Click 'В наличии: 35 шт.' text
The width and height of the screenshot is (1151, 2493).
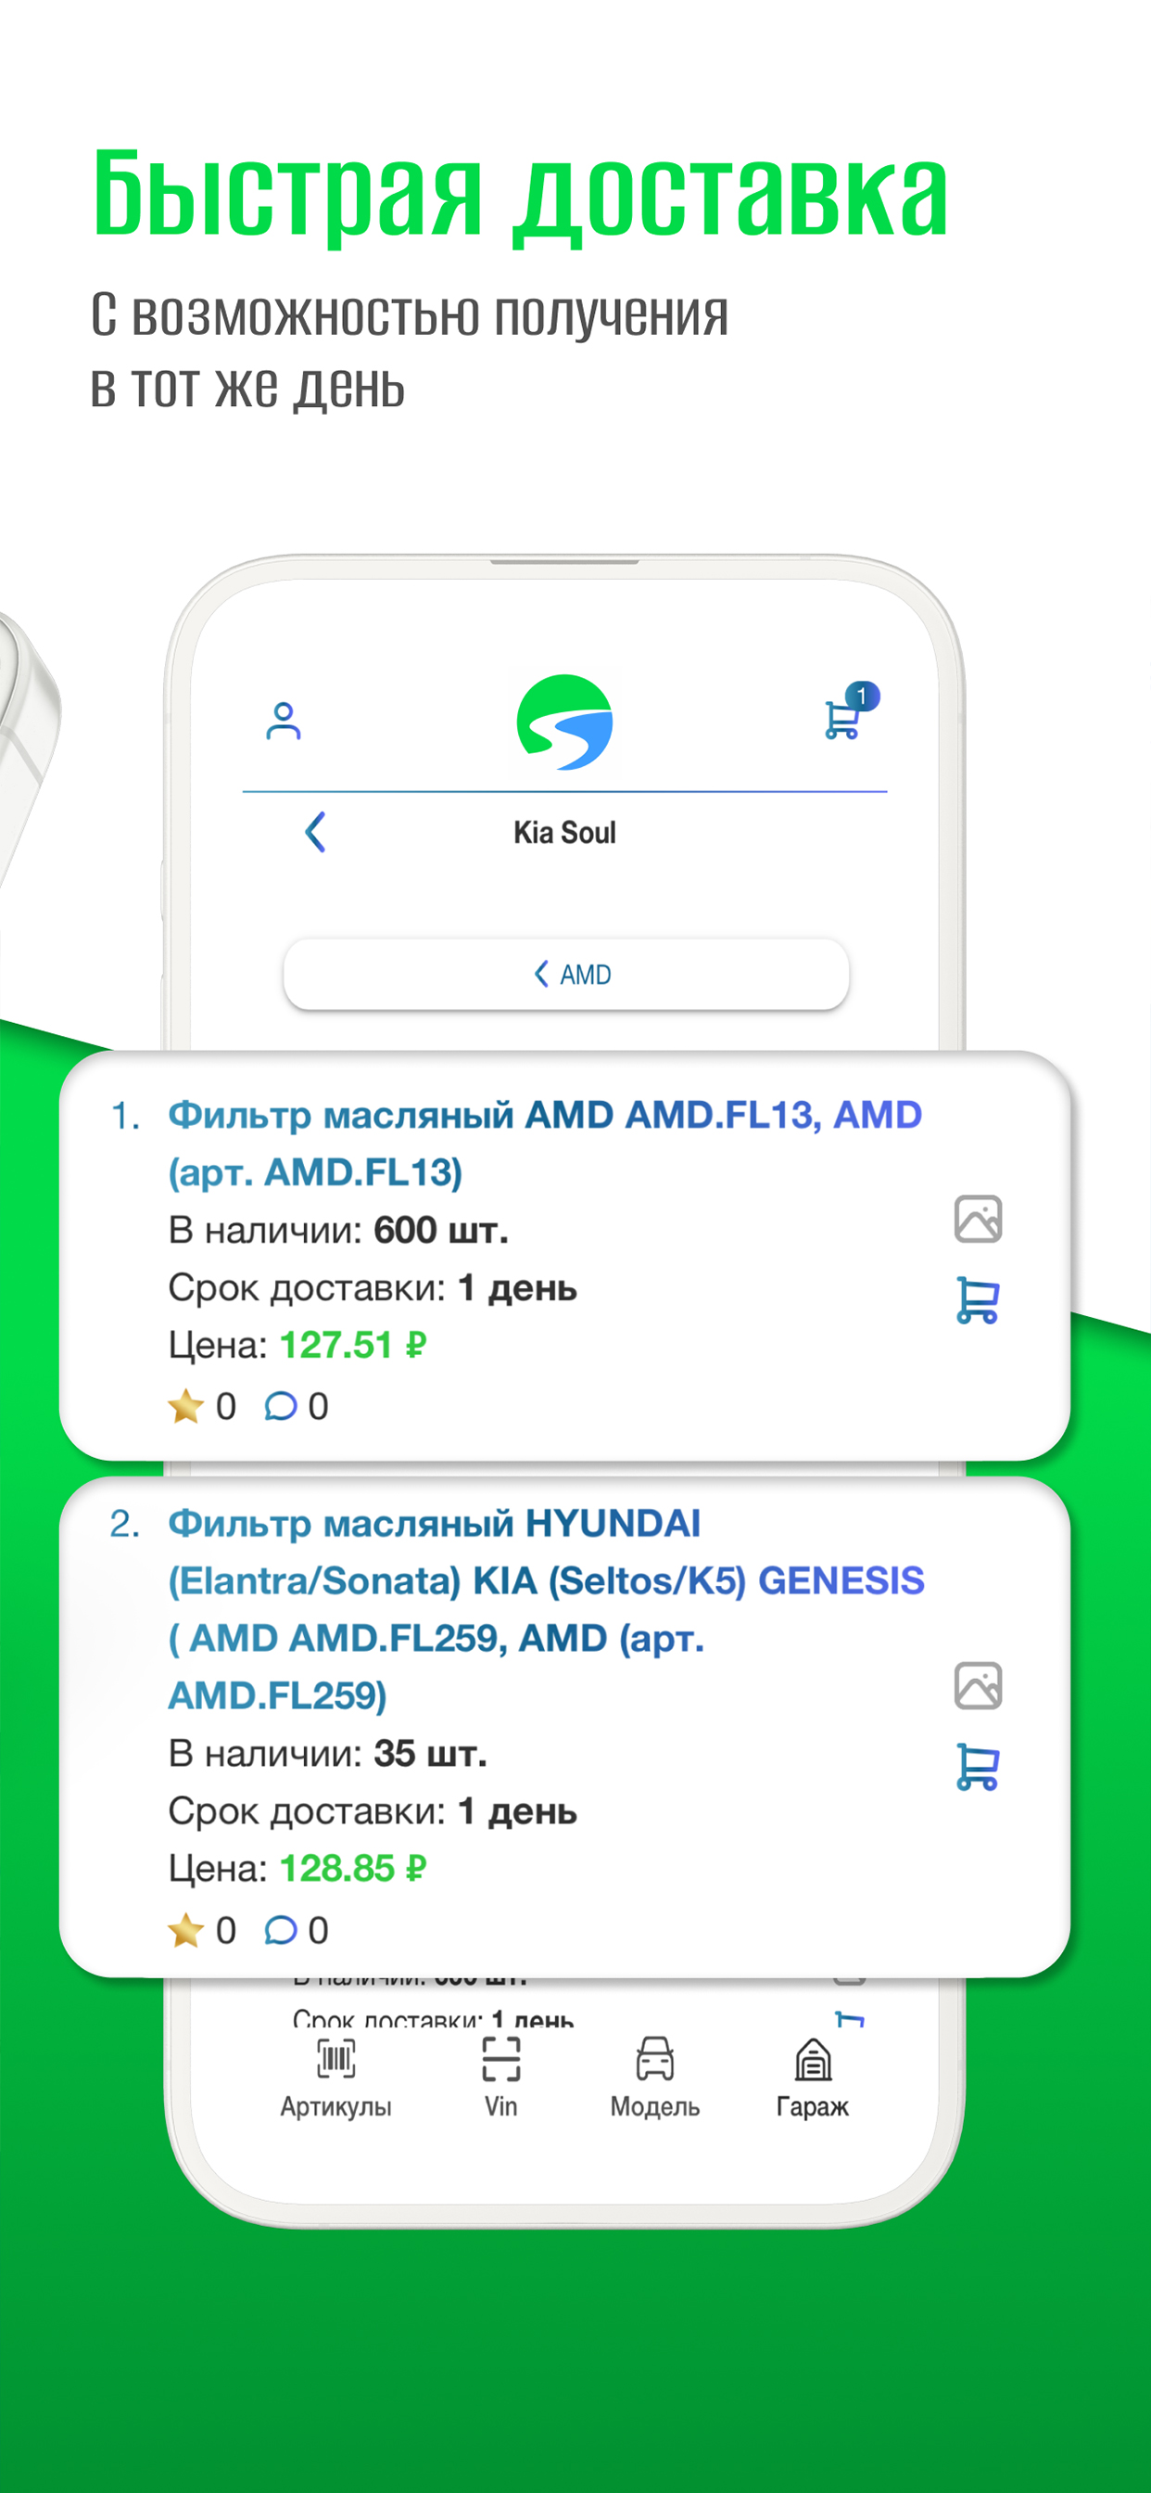tap(327, 1754)
